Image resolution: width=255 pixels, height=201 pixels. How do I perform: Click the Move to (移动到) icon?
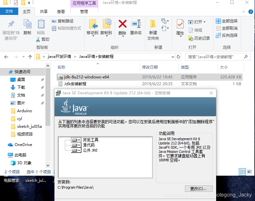(x=93, y=24)
